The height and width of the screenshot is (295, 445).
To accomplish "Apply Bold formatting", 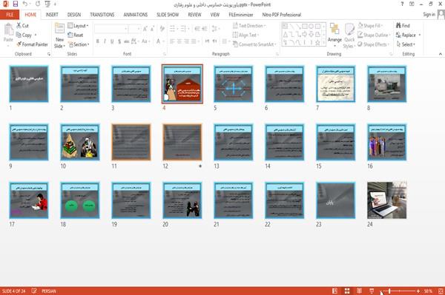I will click(x=98, y=41).
